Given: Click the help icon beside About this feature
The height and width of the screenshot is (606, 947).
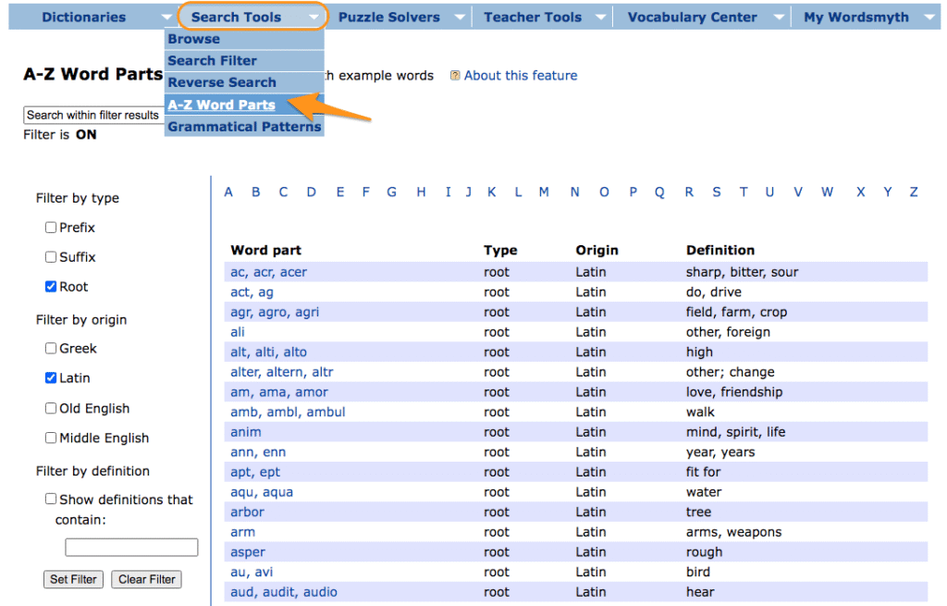Looking at the screenshot, I should [x=455, y=76].
